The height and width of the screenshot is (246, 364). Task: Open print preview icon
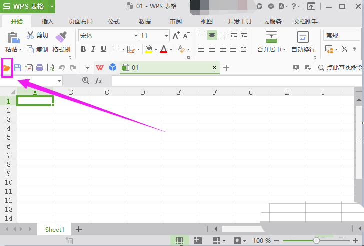click(x=50, y=68)
